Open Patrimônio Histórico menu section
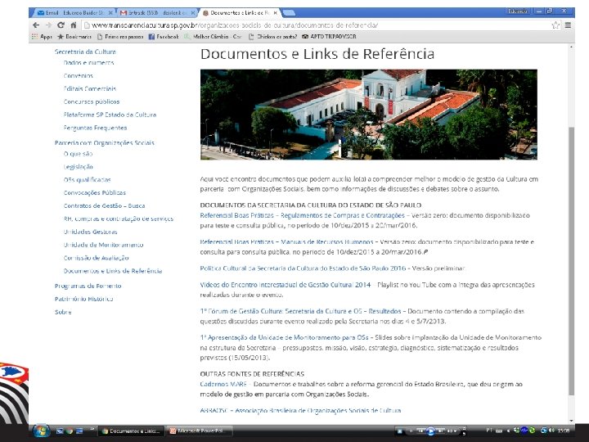The width and height of the screenshot is (589, 442). point(83,299)
